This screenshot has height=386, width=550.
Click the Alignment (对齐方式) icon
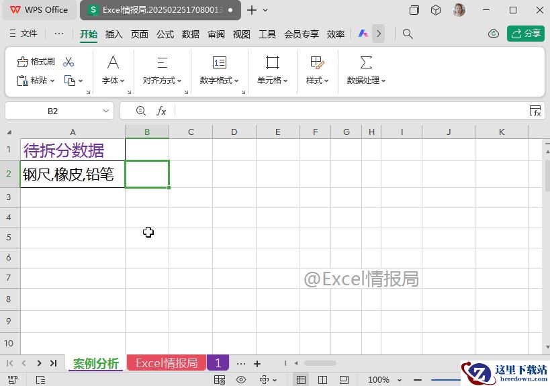[x=162, y=62]
